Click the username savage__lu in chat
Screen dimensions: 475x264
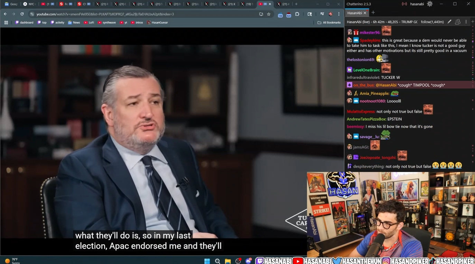pyautogui.click(x=370, y=137)
